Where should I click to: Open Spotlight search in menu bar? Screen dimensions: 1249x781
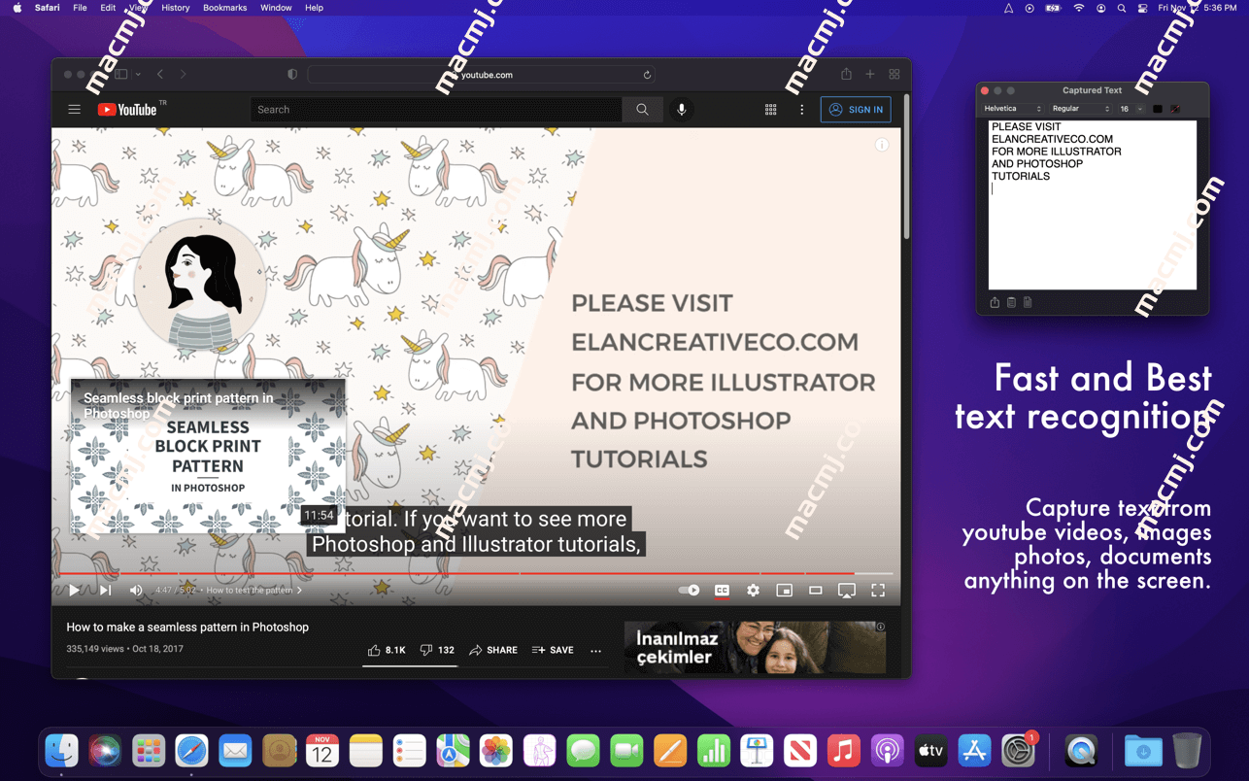click(1122, 8)
